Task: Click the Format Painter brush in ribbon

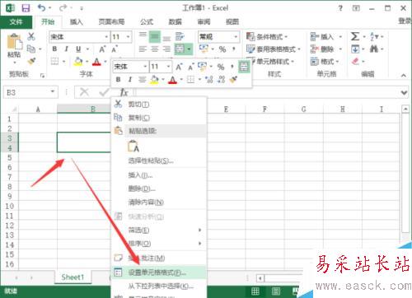Action: 31,61
